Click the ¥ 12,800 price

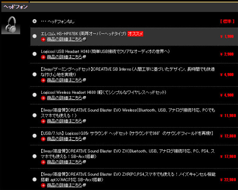(x=228, y=136)
